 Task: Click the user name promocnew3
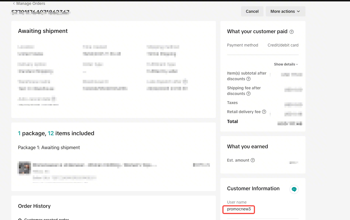(239, 209)
